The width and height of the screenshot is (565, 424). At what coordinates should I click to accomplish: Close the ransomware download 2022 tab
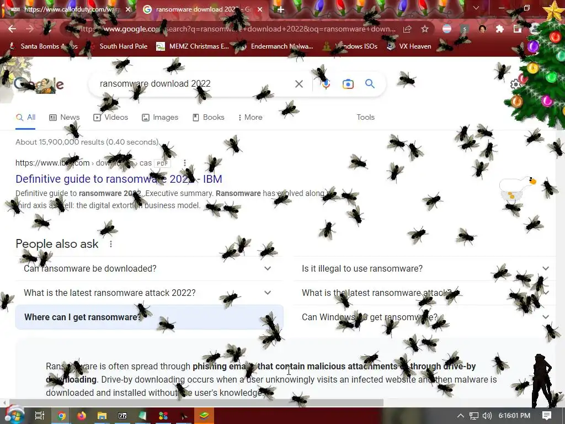coord(260,9)
